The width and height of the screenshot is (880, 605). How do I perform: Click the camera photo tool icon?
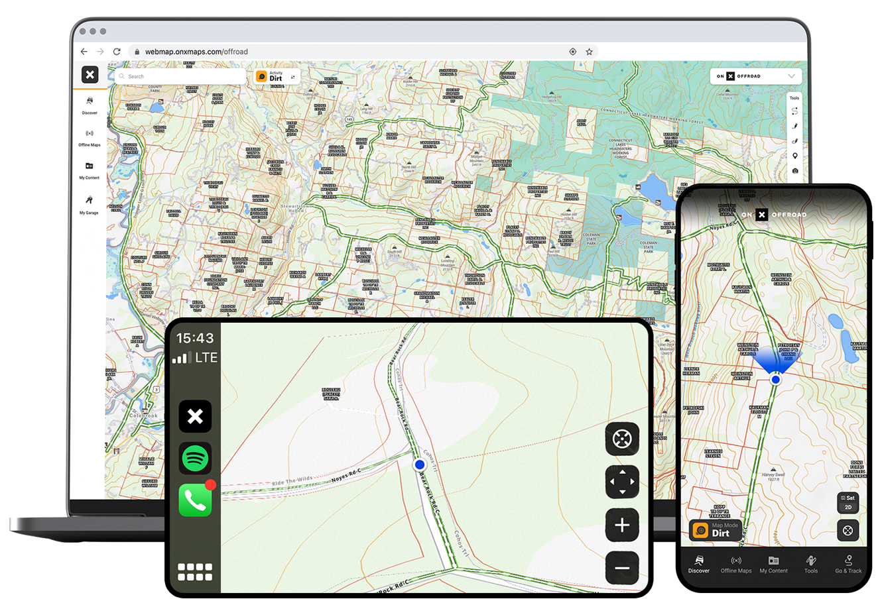(x=794, y=171)
